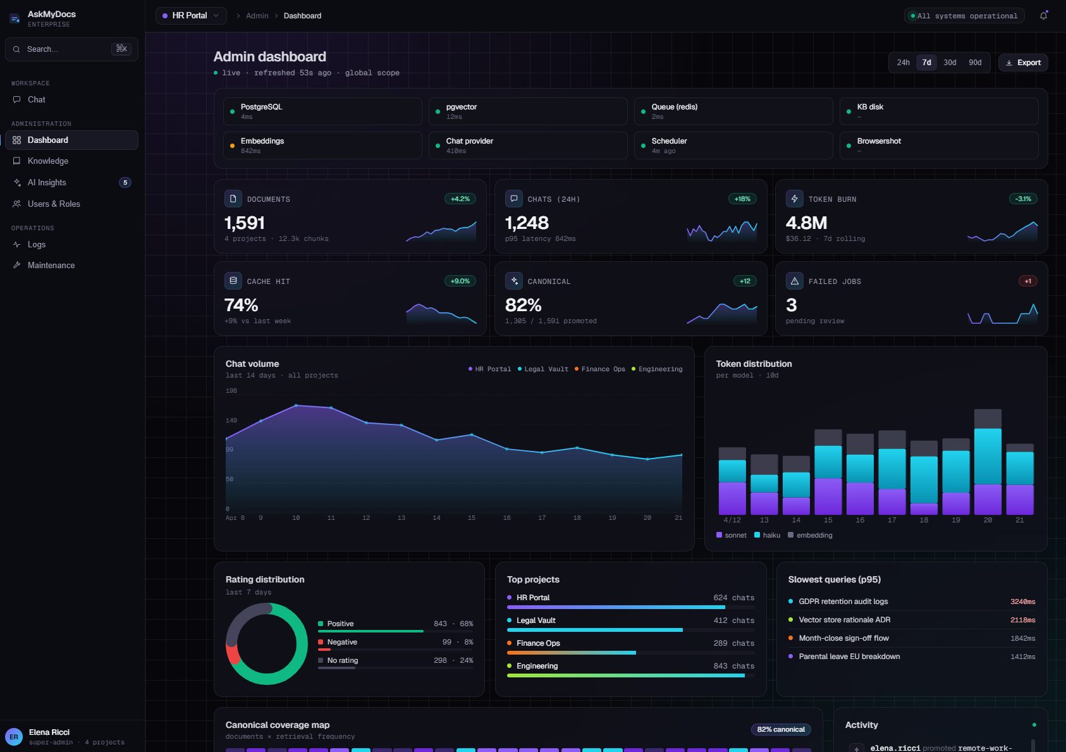The image size is (1066, 752).
Task: Click the AI Insights badge count 5
Action: coord(125,182)
